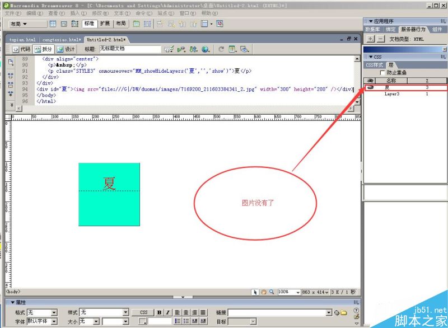Collapse the CSS panel group
Viewport: 448px width, 328px height.
(x=371, y=57)
